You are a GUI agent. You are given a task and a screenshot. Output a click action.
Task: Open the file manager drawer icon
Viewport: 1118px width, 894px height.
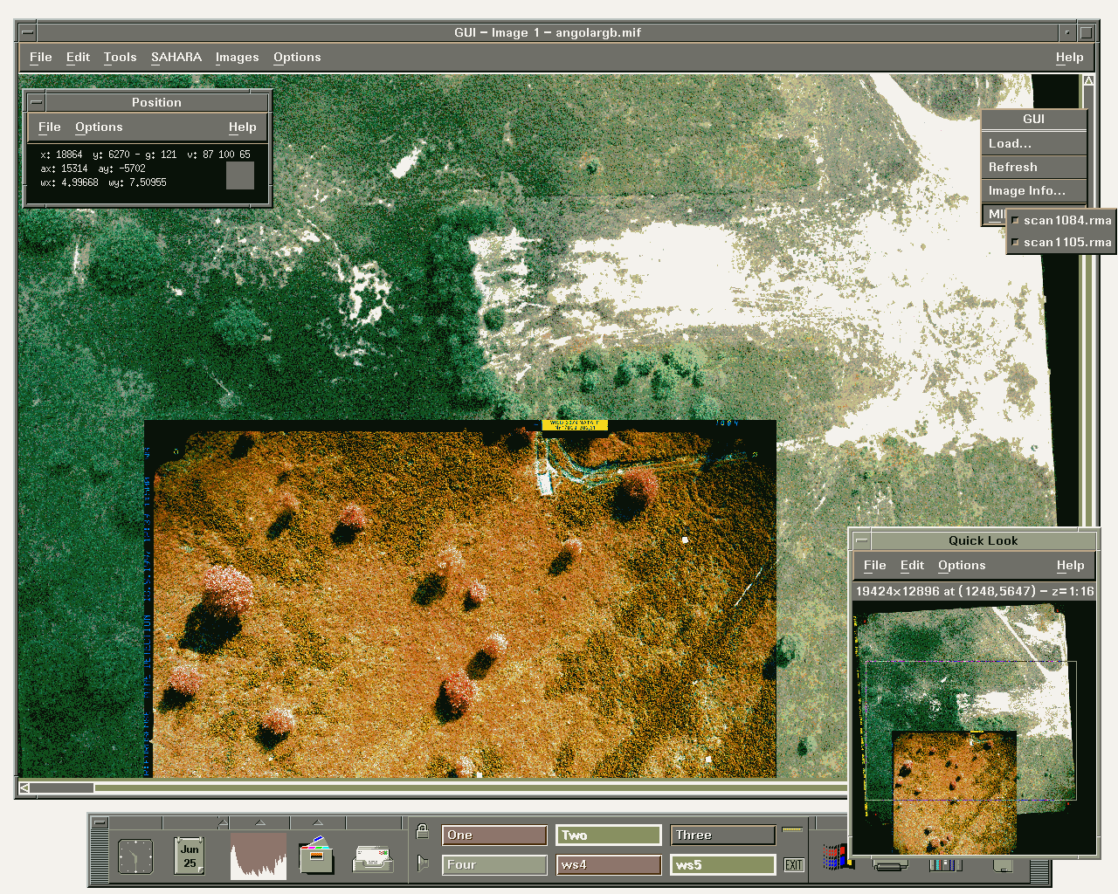coord(315,856)
